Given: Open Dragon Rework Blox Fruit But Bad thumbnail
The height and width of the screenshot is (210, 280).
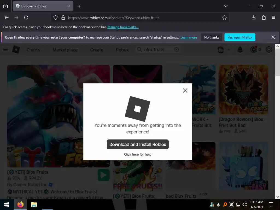Looking at the screenshot, I should pos(244,89).
